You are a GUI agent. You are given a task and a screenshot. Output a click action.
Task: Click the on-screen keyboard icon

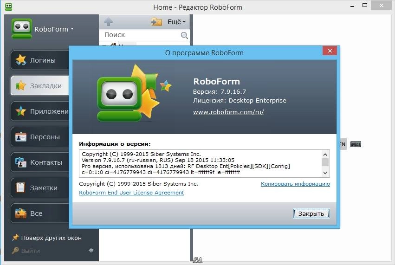356,144
